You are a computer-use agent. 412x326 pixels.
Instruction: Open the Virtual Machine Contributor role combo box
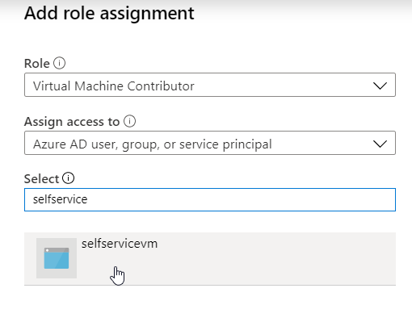210,85
